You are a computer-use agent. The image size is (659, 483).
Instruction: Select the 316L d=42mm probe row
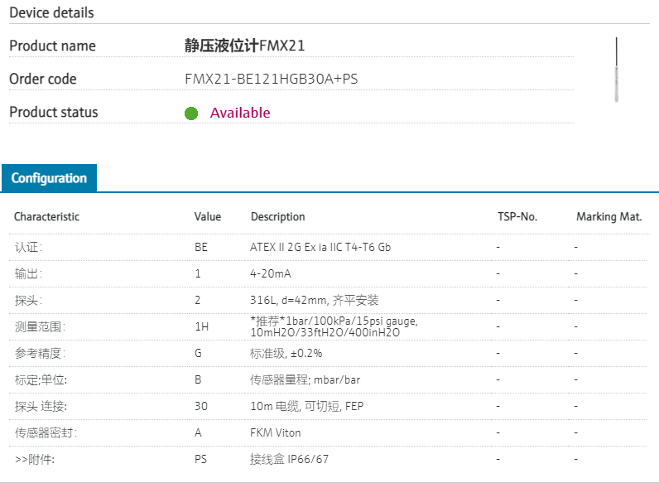tap(315, 300)
